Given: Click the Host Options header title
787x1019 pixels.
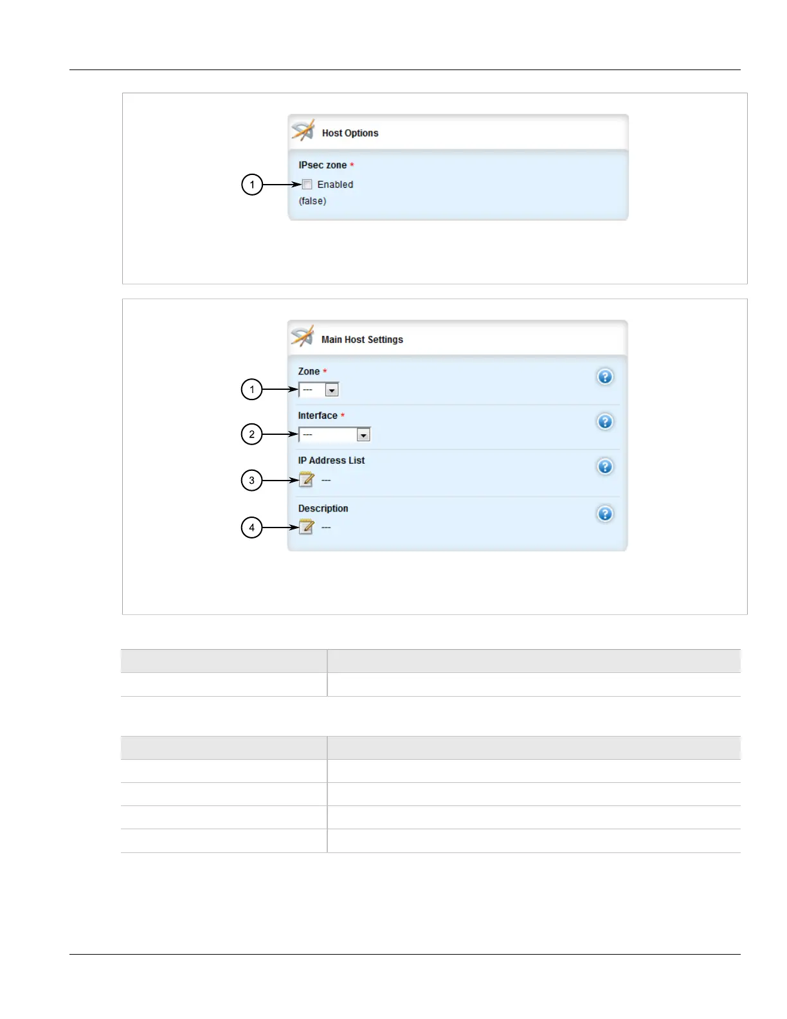Looking at the screenshot, I should coord(350,133).
